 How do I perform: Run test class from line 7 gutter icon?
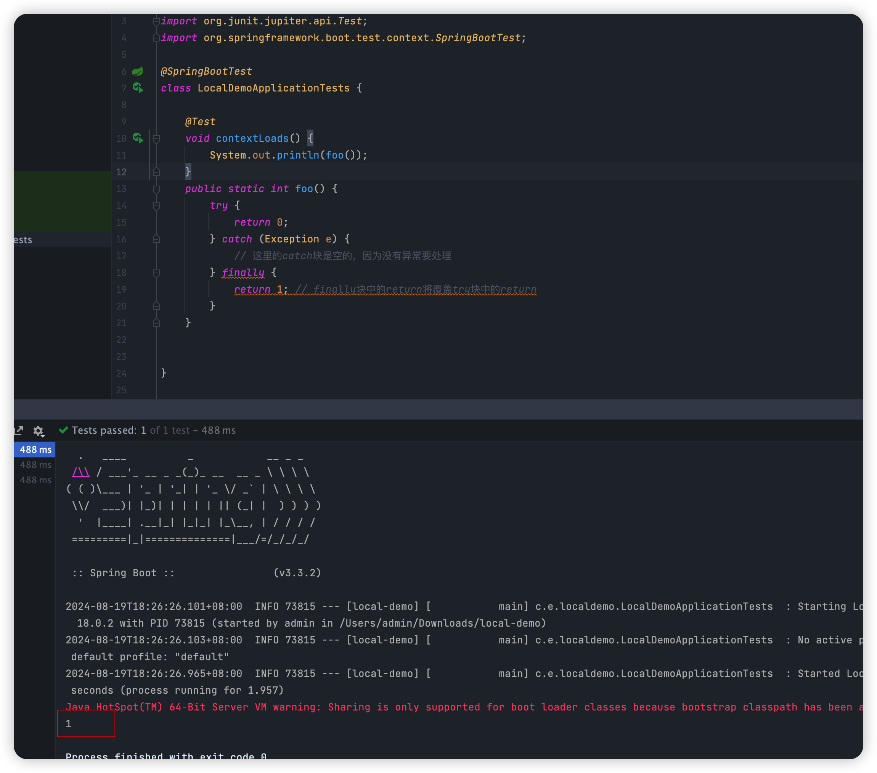pyautogui.click(x=138, y=88)
